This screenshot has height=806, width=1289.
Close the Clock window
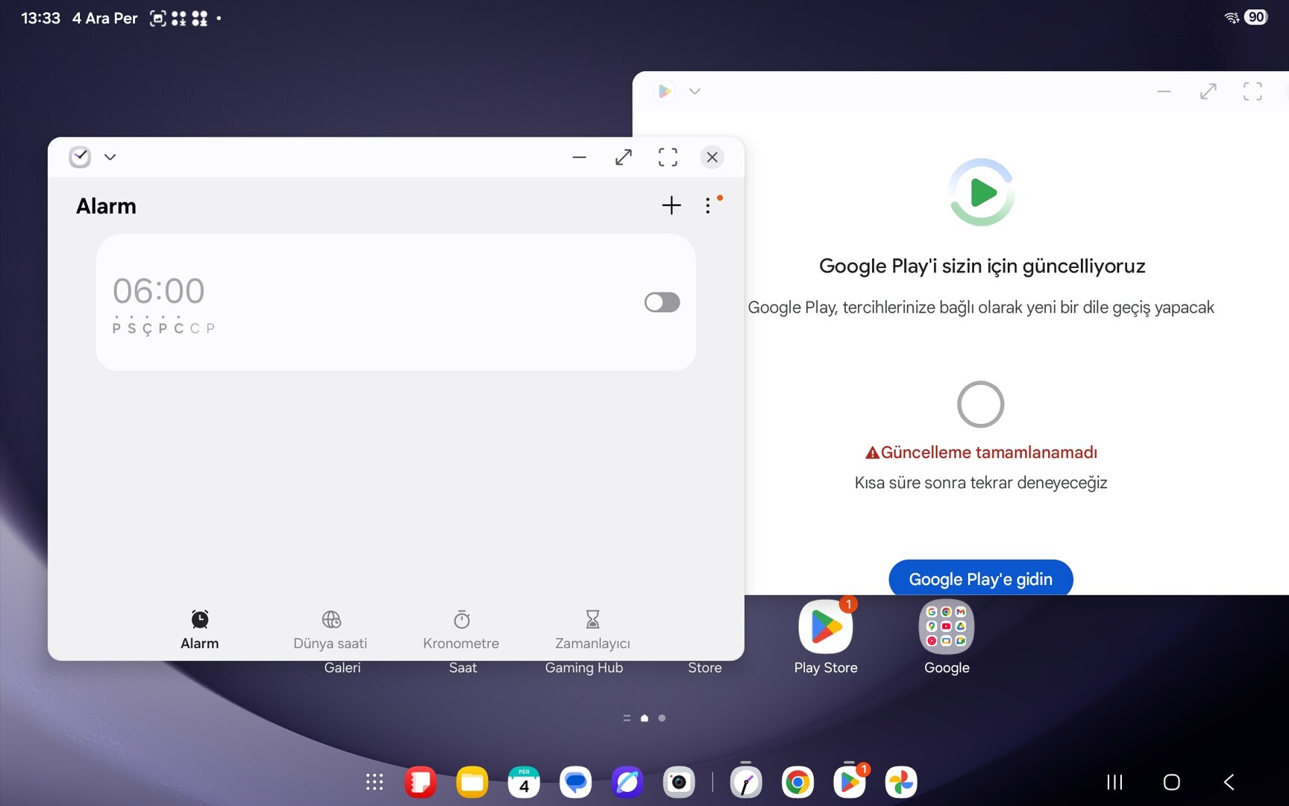click(712, 157)
